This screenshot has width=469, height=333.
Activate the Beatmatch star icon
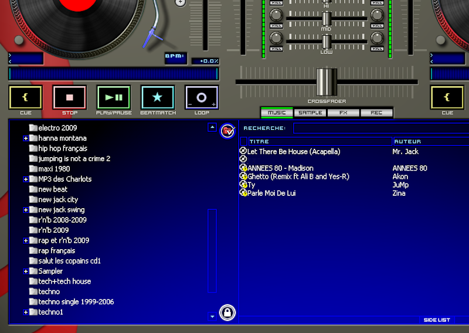[158, 97]
